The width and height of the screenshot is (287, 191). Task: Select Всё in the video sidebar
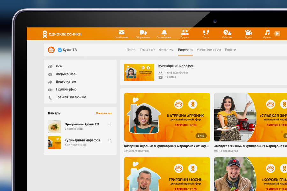pos(59,66)
